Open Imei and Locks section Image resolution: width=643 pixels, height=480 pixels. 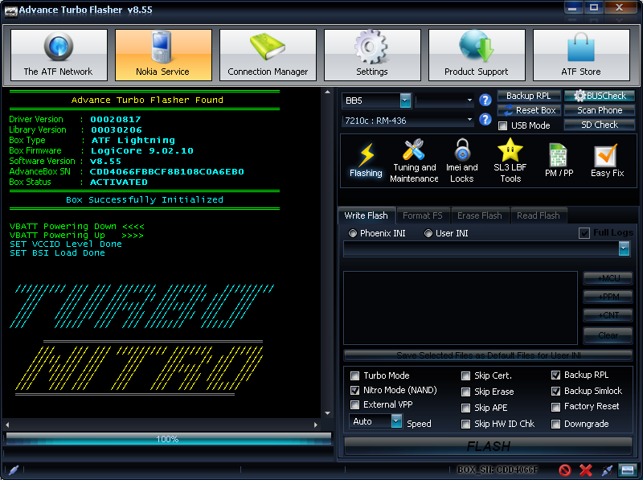[461, 161]
